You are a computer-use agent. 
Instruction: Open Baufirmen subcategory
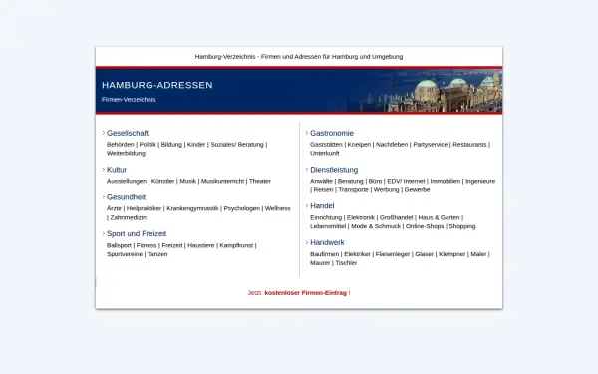(325, 254)
